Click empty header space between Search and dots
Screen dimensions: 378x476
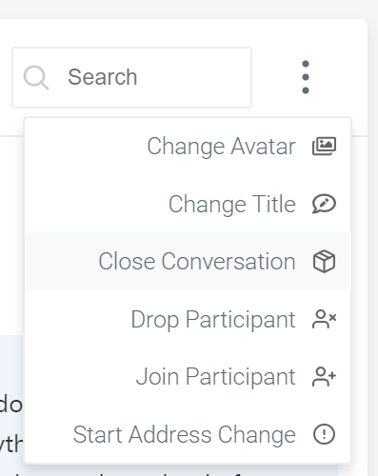click(x=275, y=77)
